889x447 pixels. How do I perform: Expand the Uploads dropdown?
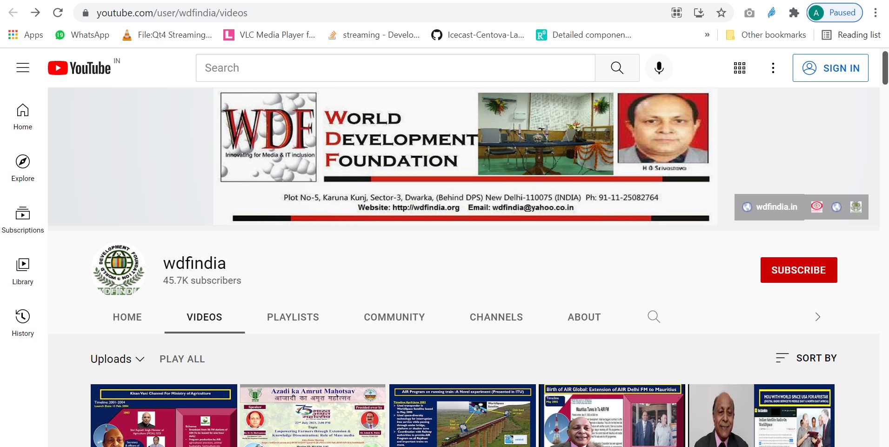117,359
